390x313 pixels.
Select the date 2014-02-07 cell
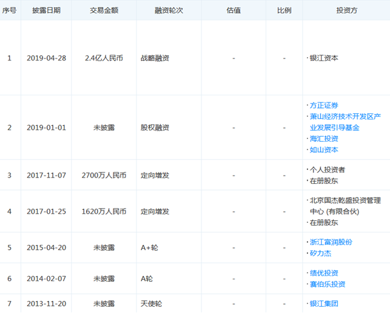(x=47, y=279)
